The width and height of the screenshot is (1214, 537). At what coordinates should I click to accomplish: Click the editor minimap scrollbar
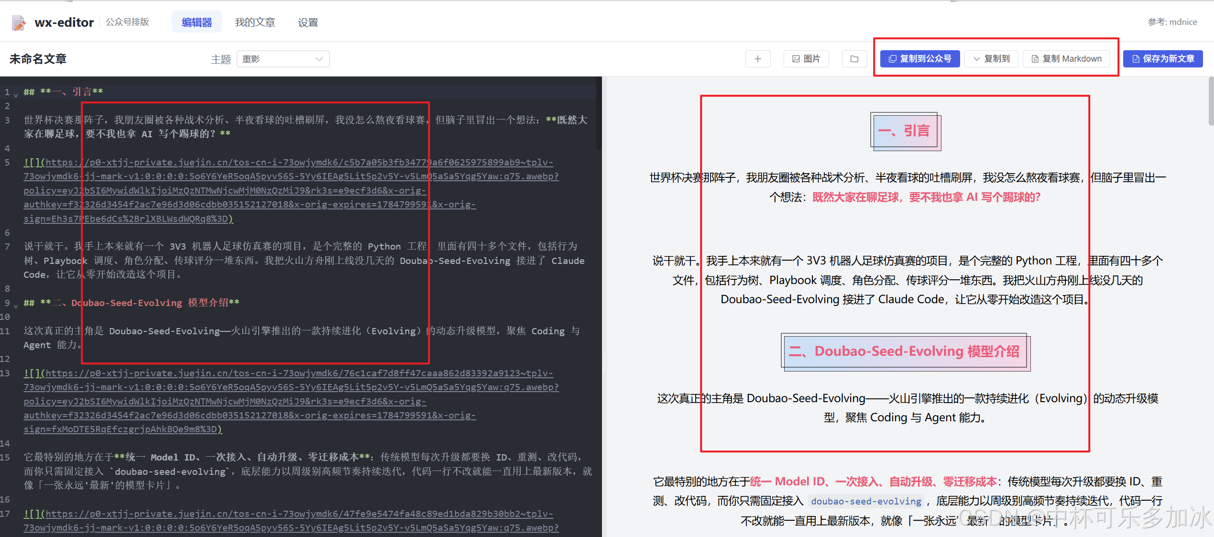tap(599, 113)
